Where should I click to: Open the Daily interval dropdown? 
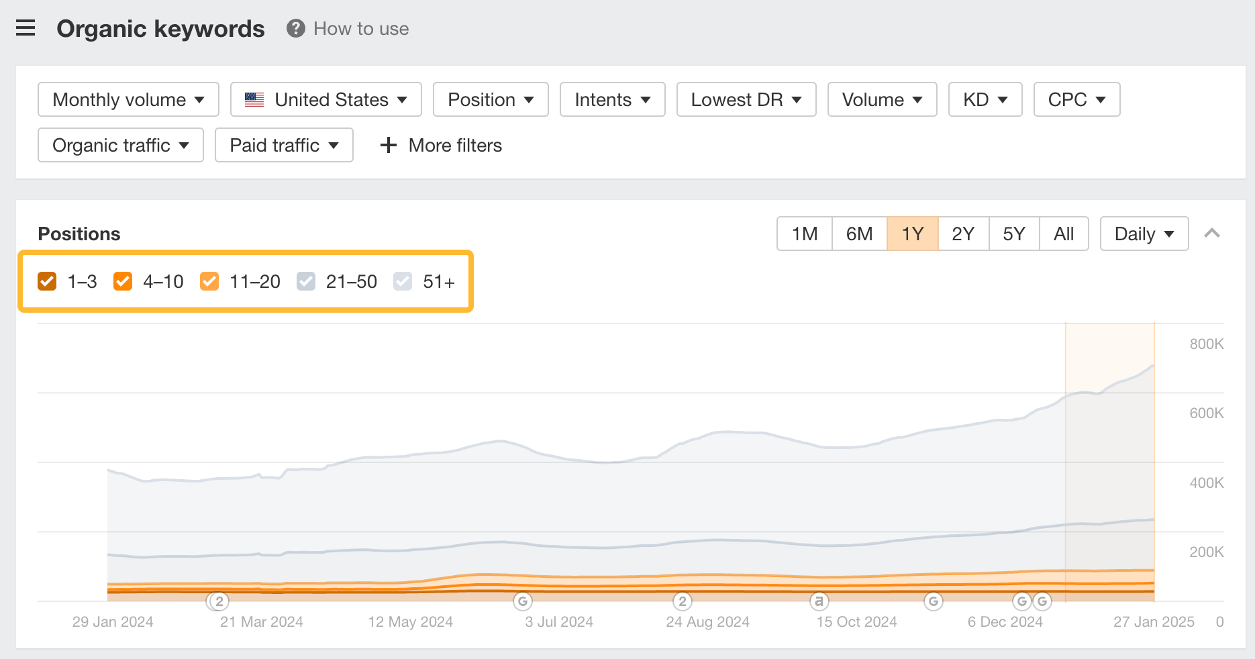1144,234
